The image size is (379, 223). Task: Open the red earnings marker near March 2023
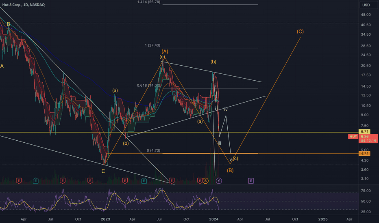125,180
